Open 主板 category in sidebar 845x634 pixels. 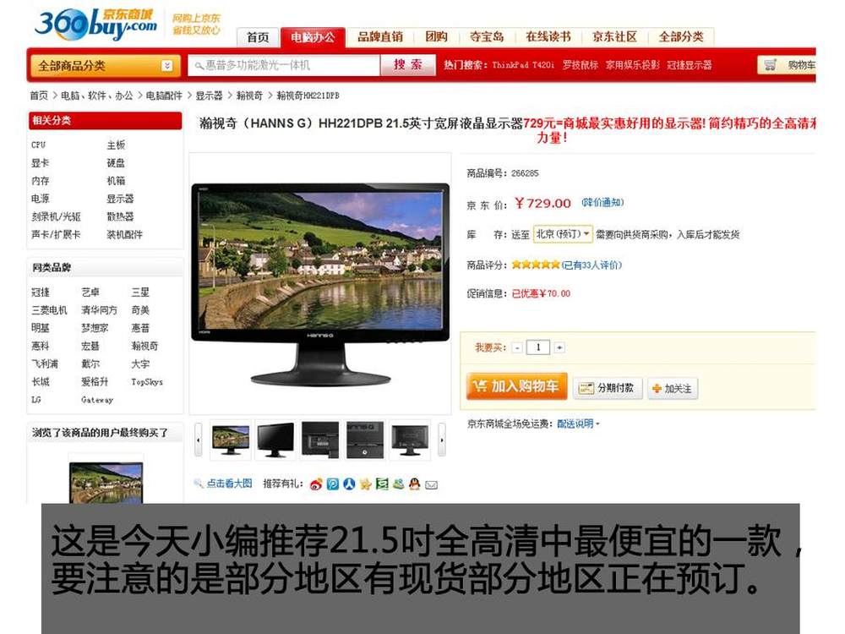116,145
